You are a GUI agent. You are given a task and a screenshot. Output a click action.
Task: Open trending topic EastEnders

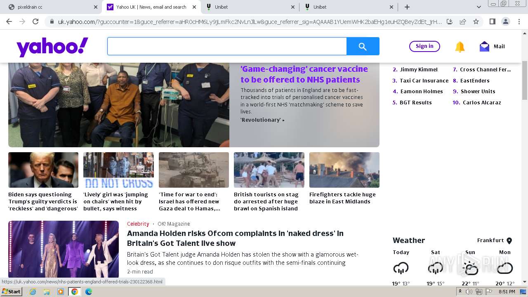tap(475, 80)
